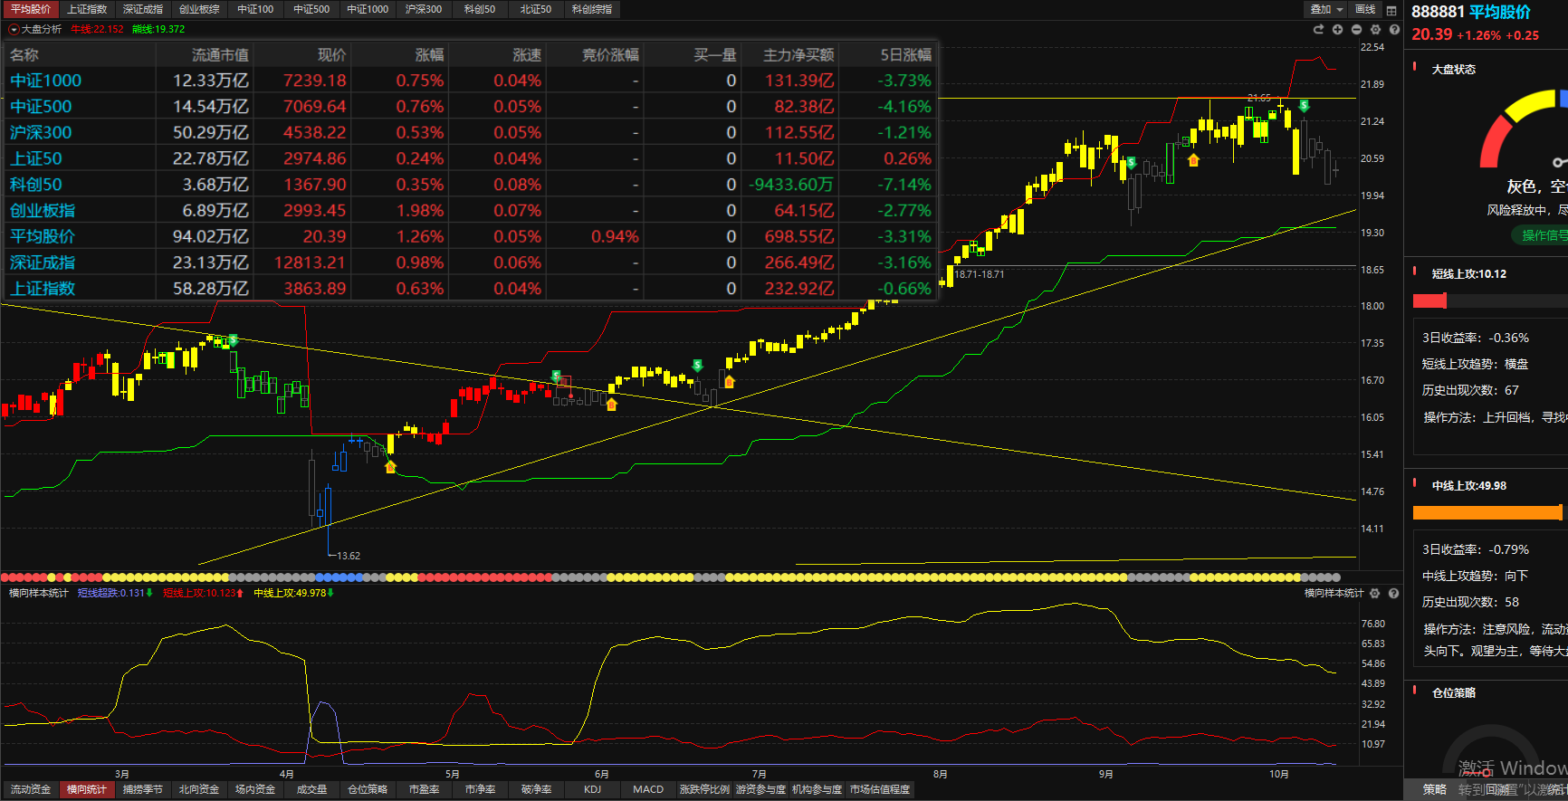Screen dimensions: 1568x801
Task: Click the 画线 drawing button
Action: pyautogui.click(x=1365, y=10)
